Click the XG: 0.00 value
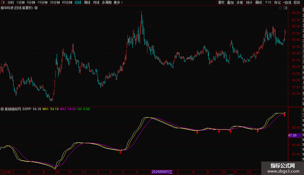Image resolution: width=304 pixels, height=175 pixels. (x=84, y=109)
